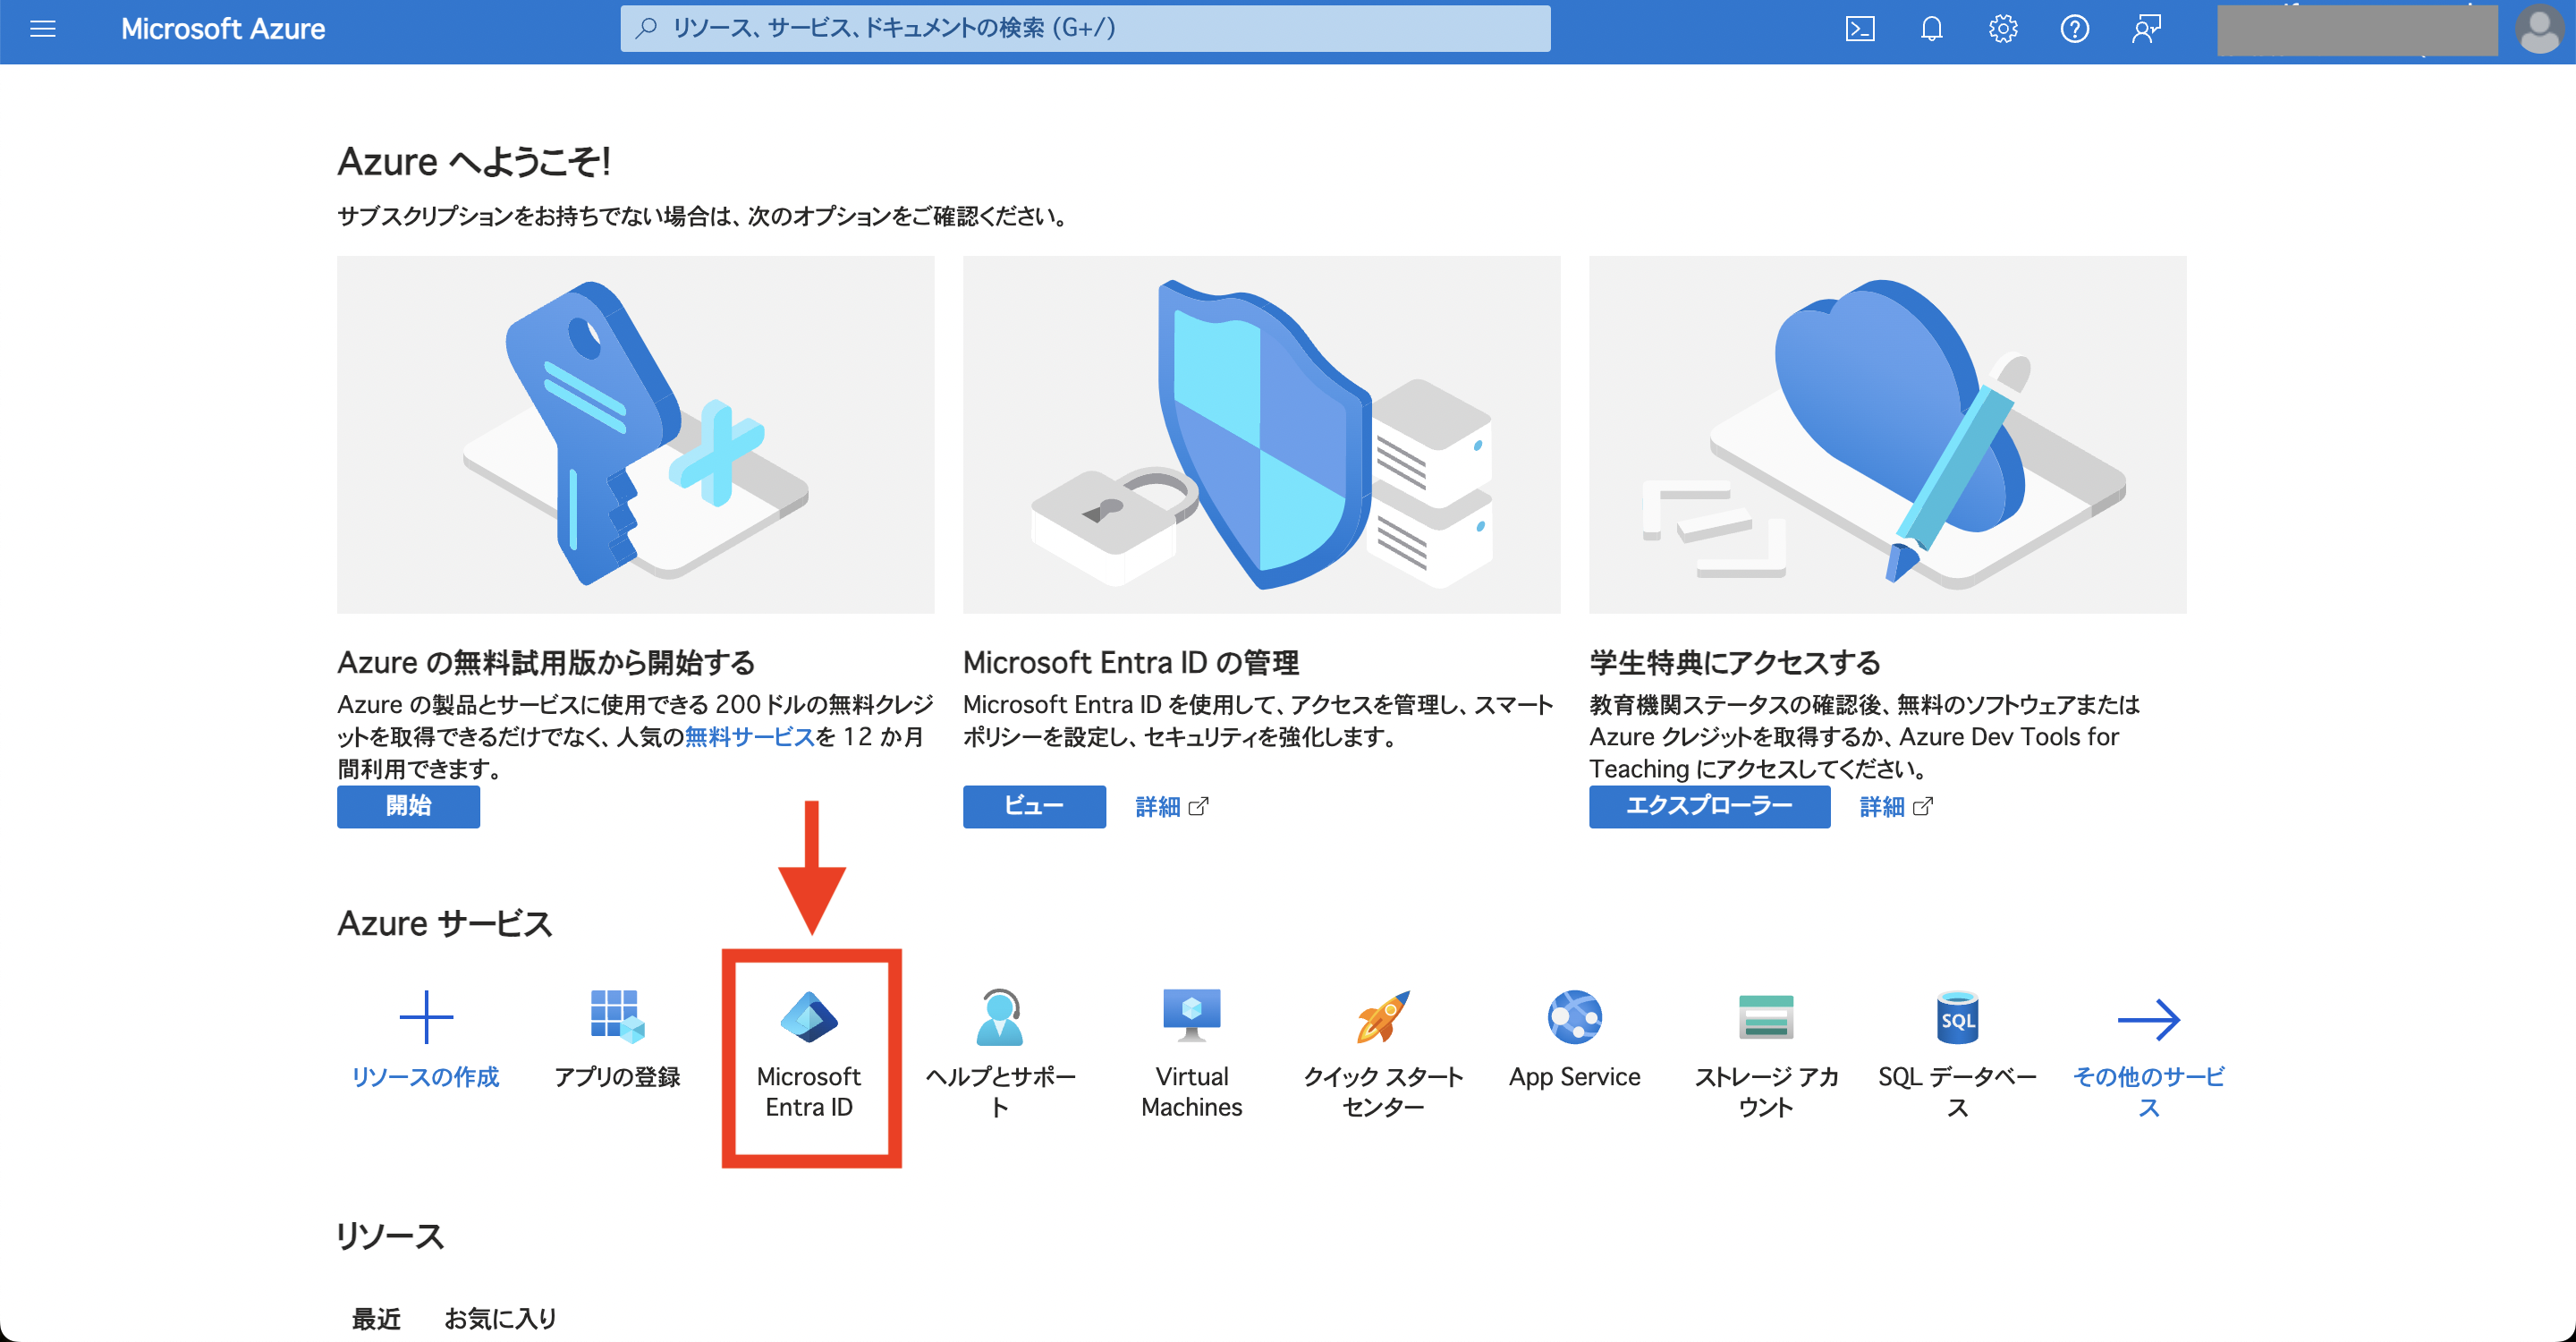2576x1342 pixels.
Task: Click その他のサービス arrow icon
Action: (2149, 1019)
